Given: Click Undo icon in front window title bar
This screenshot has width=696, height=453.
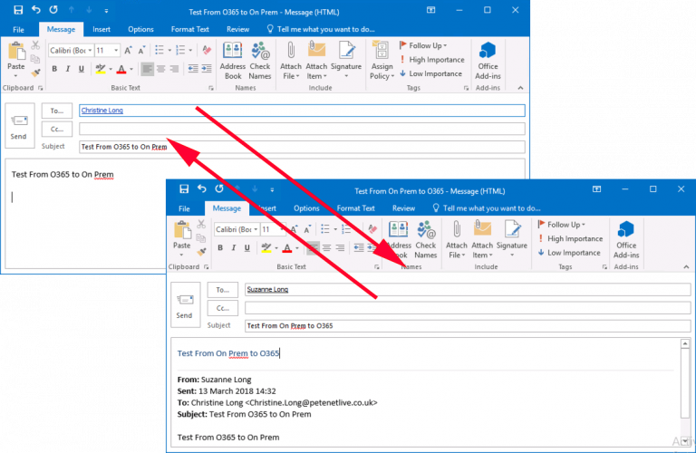Looking at the screenshot, I should 202,189.
